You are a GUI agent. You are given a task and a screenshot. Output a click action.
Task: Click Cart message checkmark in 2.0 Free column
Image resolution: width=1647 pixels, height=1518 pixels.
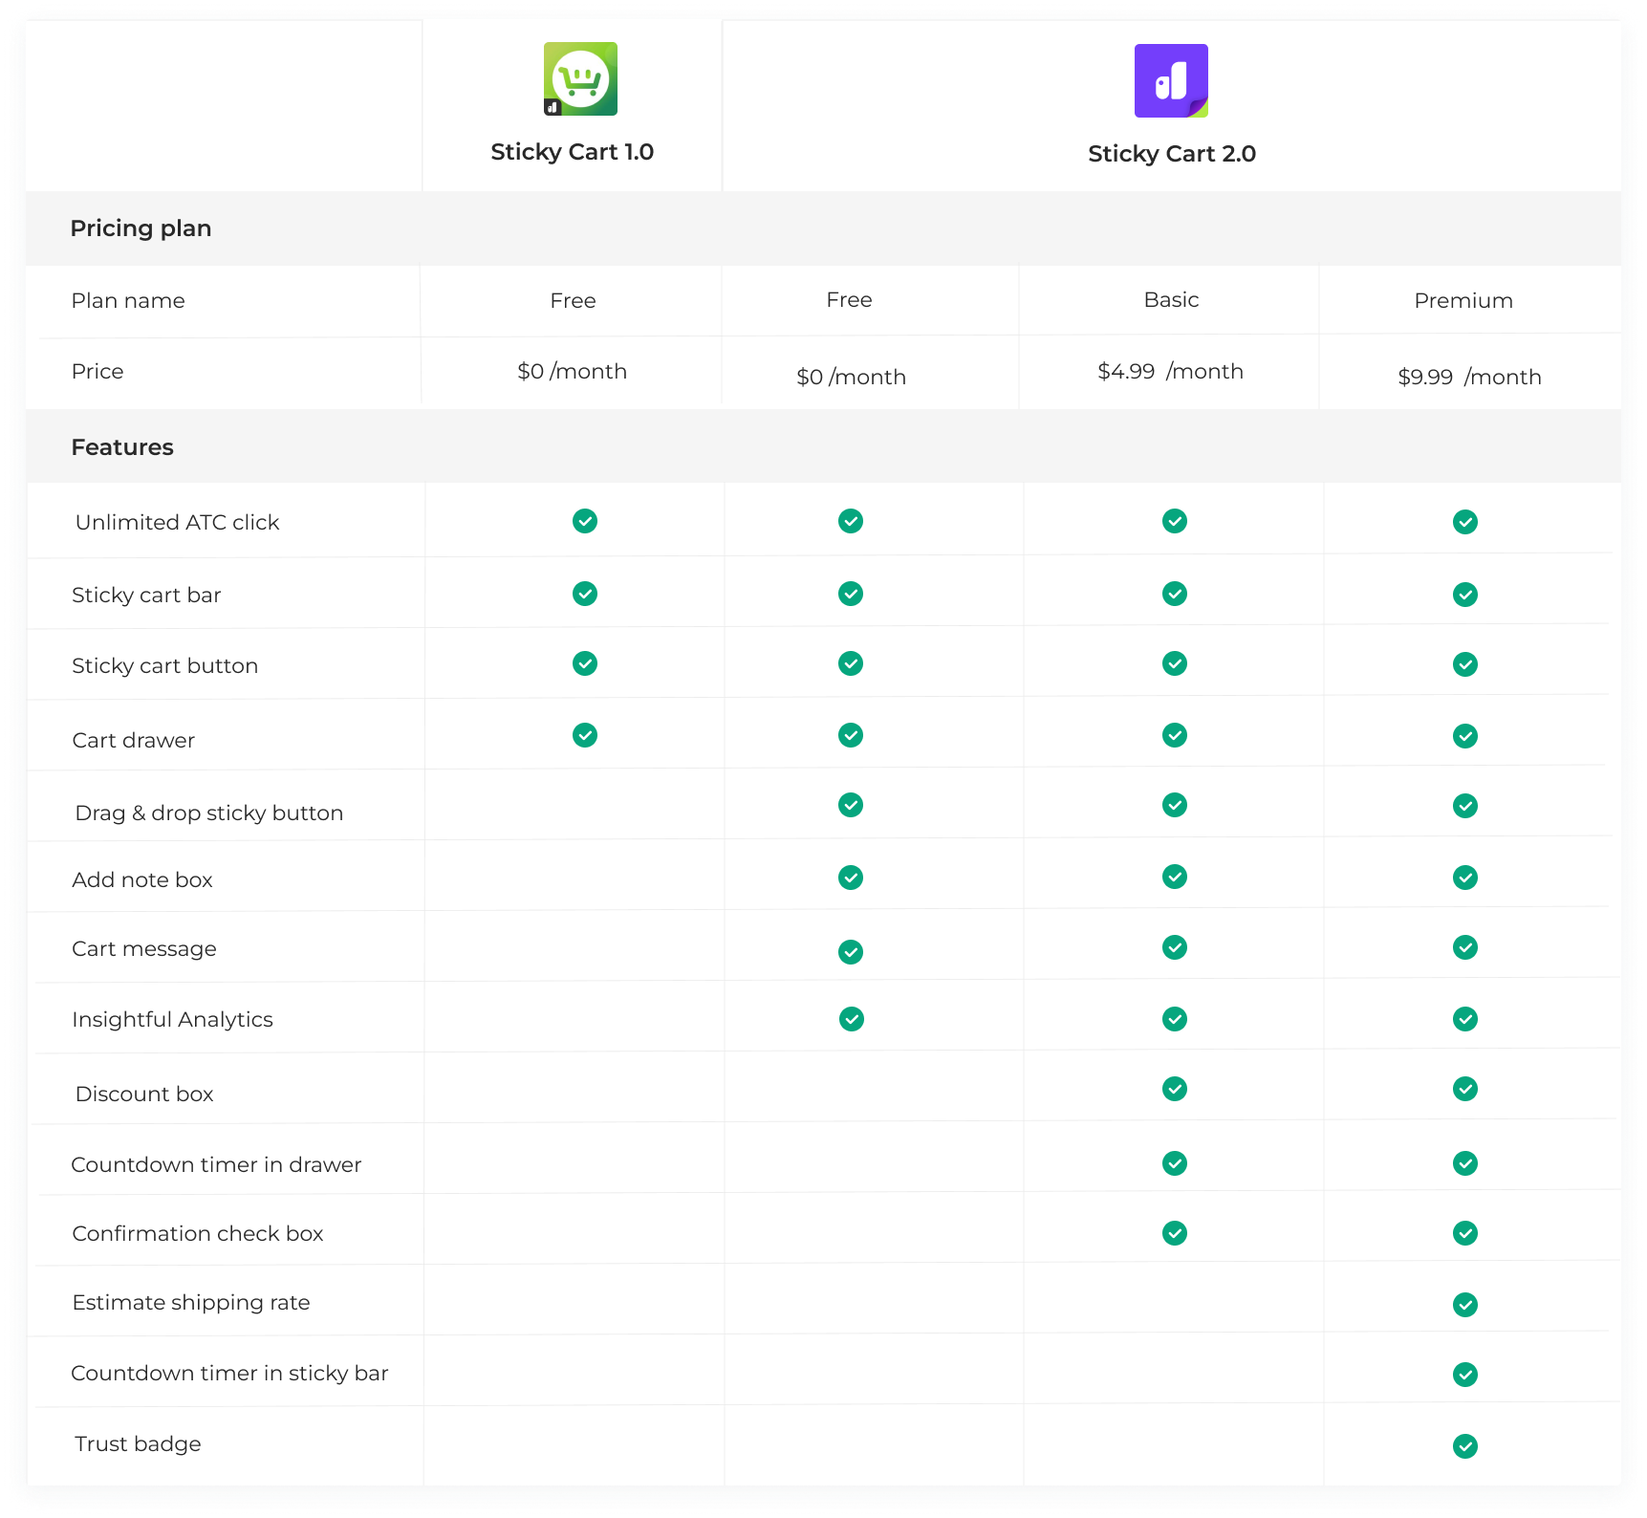point(851,952)
